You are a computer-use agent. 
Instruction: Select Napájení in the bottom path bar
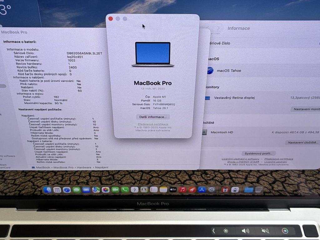tap(102, 167)
